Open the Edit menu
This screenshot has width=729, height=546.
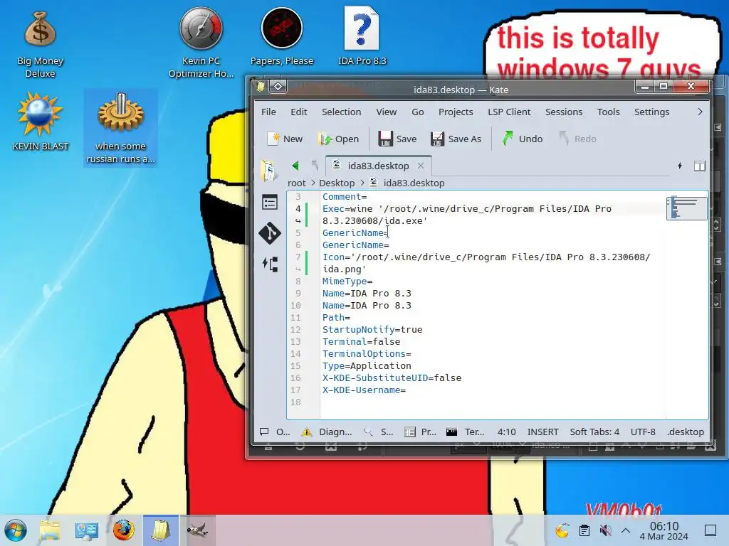click(298, 112)
